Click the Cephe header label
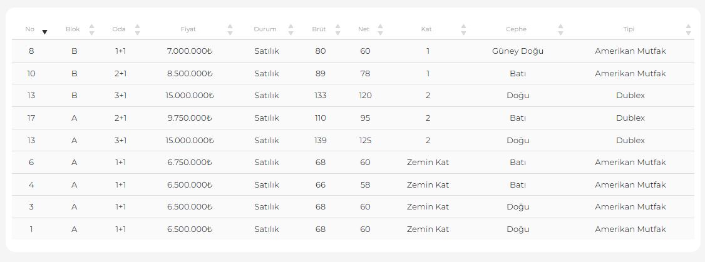Screen dimensions: 705x262 pyautogui.click(x=516, y=29)
